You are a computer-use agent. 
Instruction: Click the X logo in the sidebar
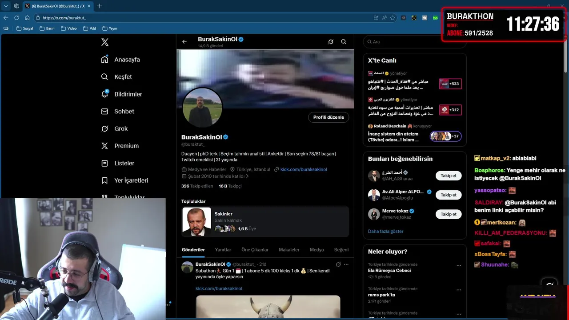tap(104, 42)
